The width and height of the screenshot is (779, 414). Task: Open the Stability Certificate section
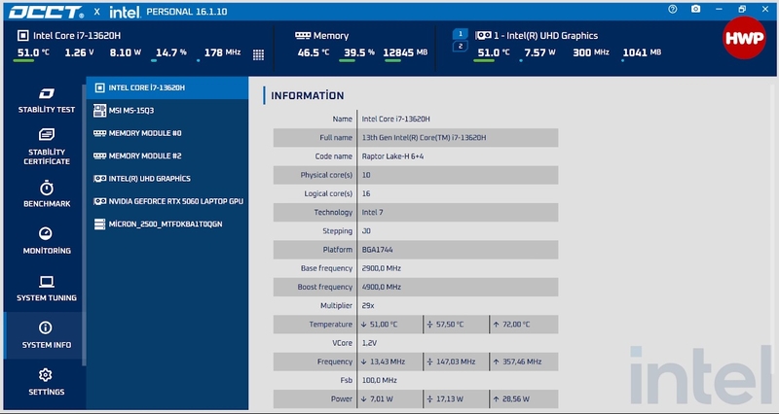[46, 148]
